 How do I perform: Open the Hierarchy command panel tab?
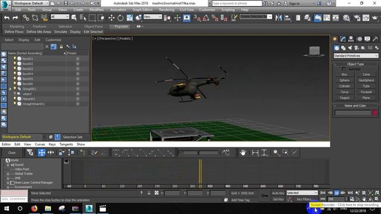(x=351, y=39)
